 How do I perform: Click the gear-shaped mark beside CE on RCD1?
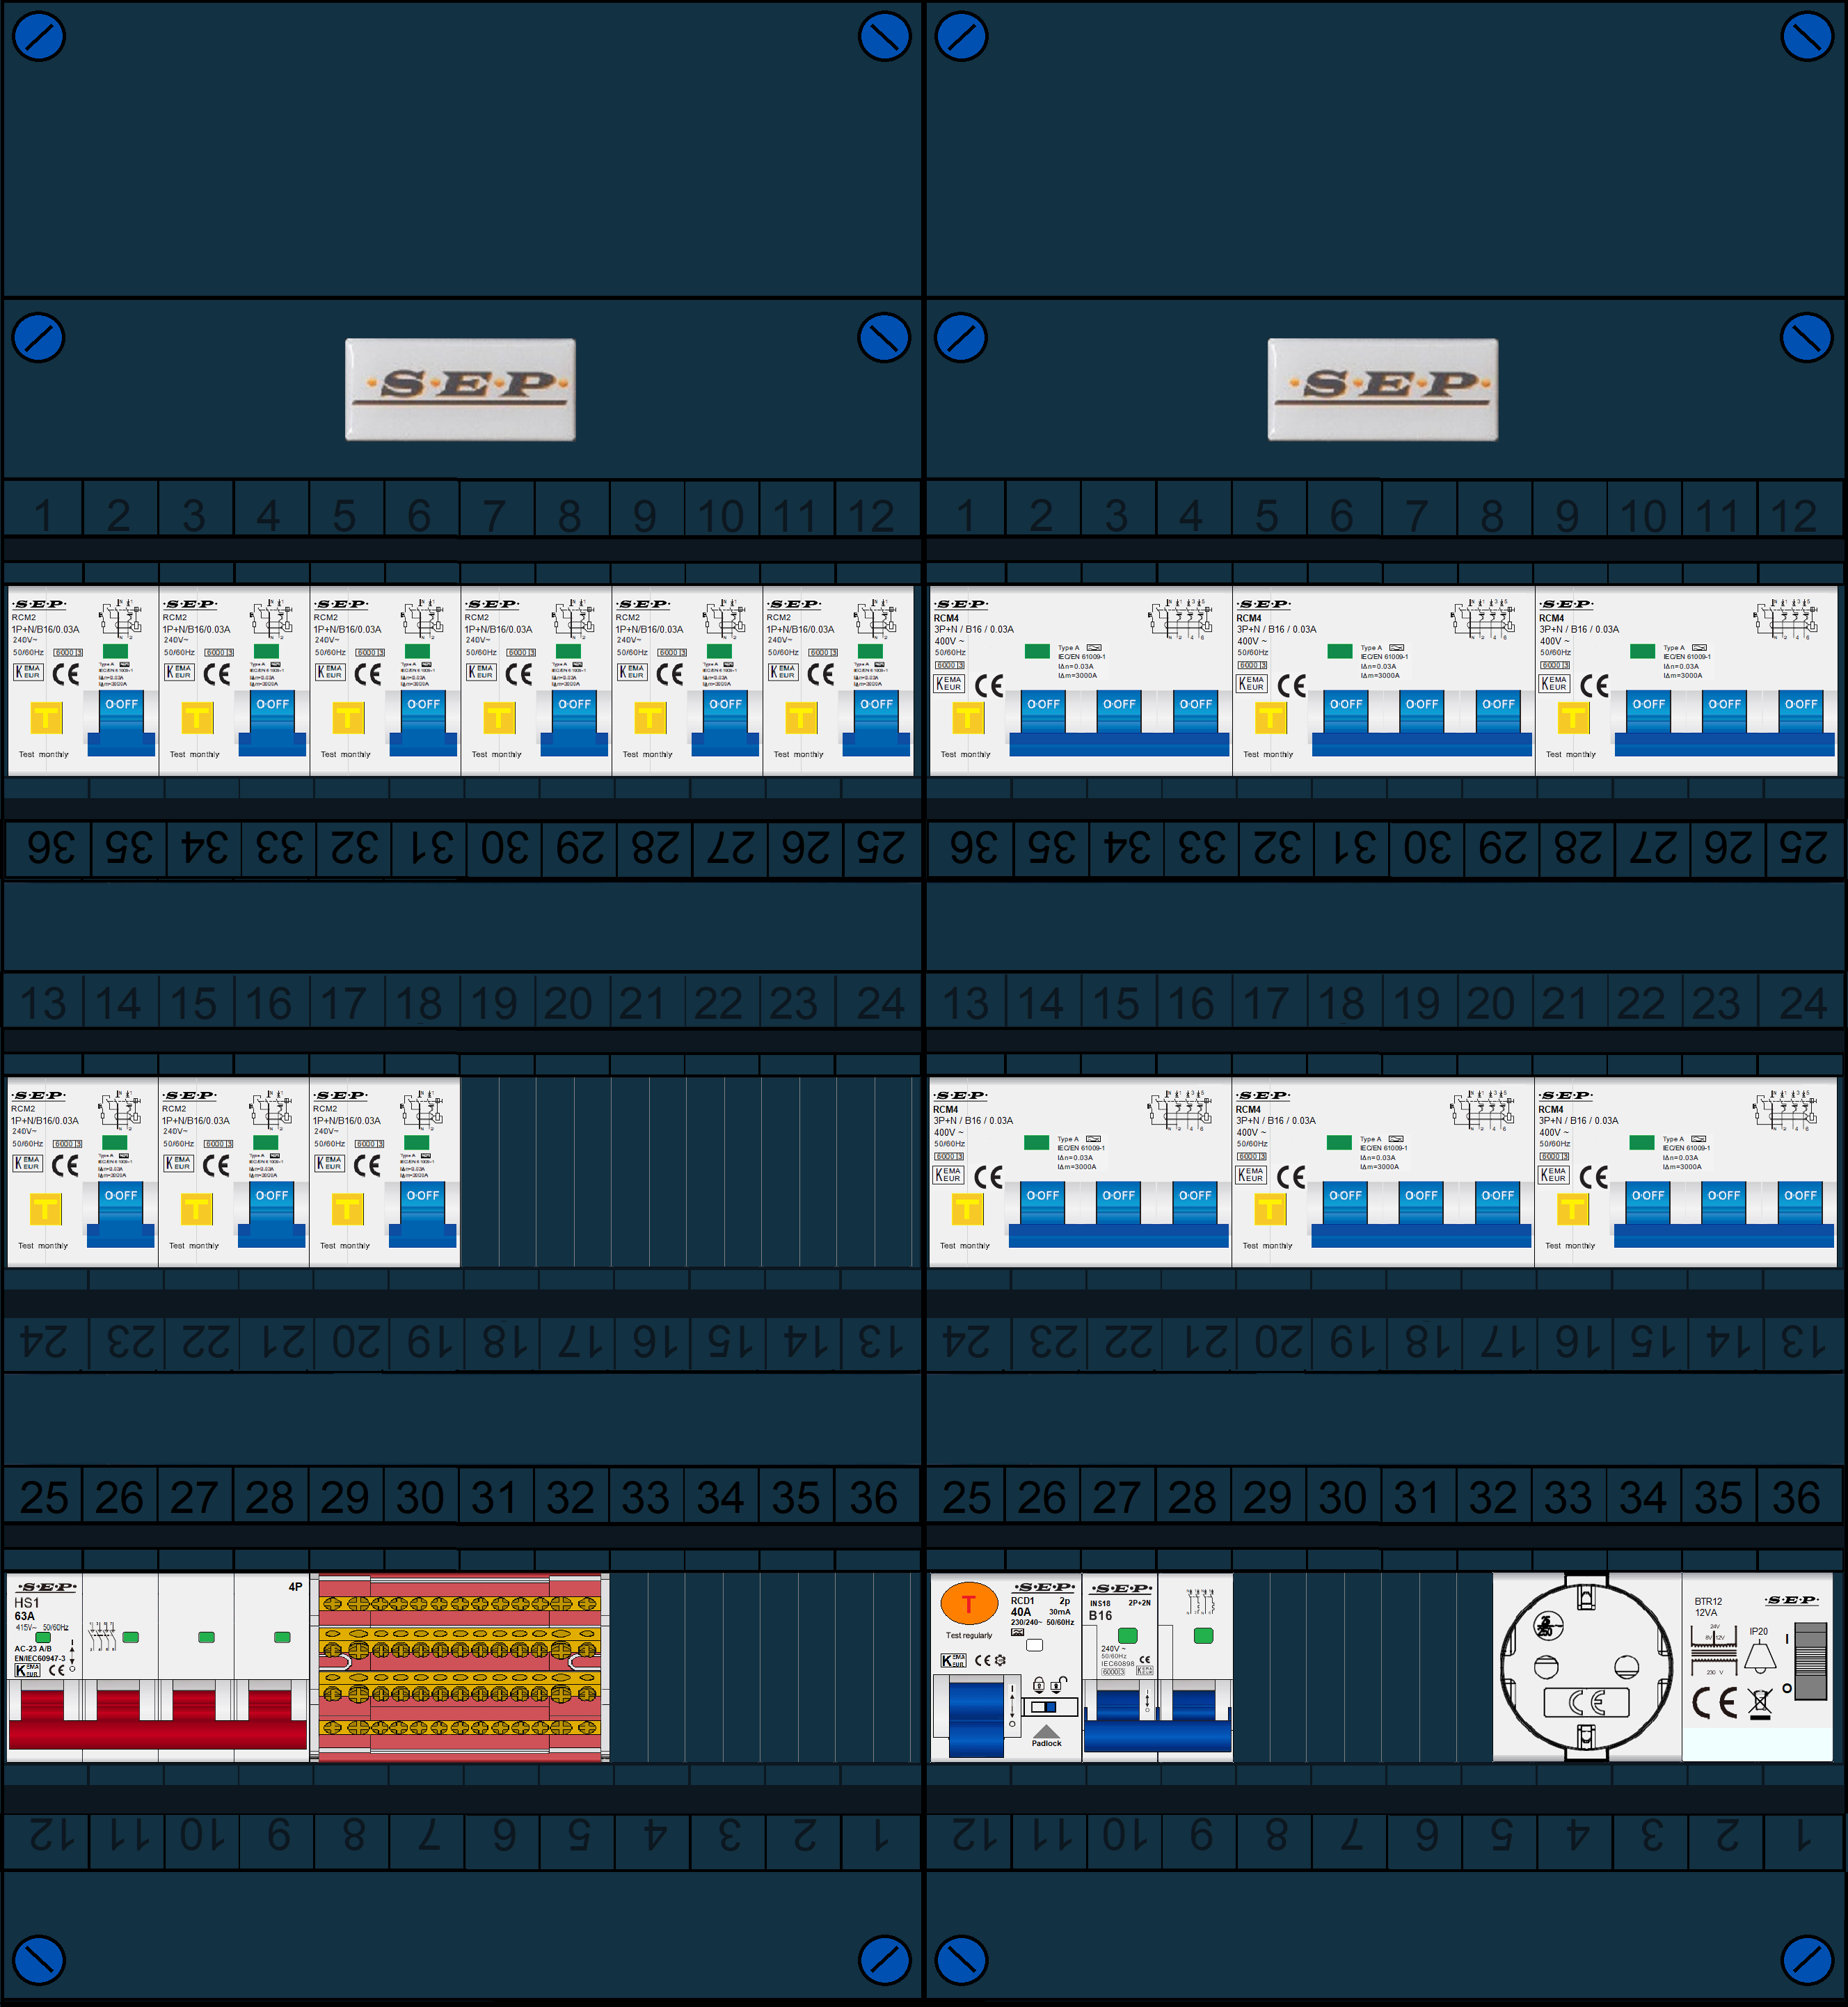tap(1000, 1660)
